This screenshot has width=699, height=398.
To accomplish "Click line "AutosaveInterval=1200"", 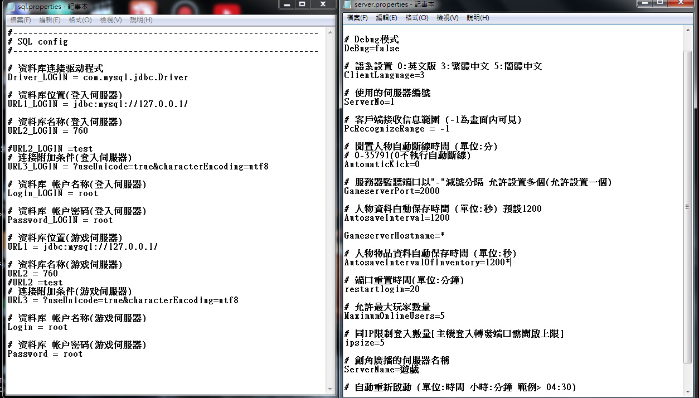I will pyautogui.click(x=397, y=218).
